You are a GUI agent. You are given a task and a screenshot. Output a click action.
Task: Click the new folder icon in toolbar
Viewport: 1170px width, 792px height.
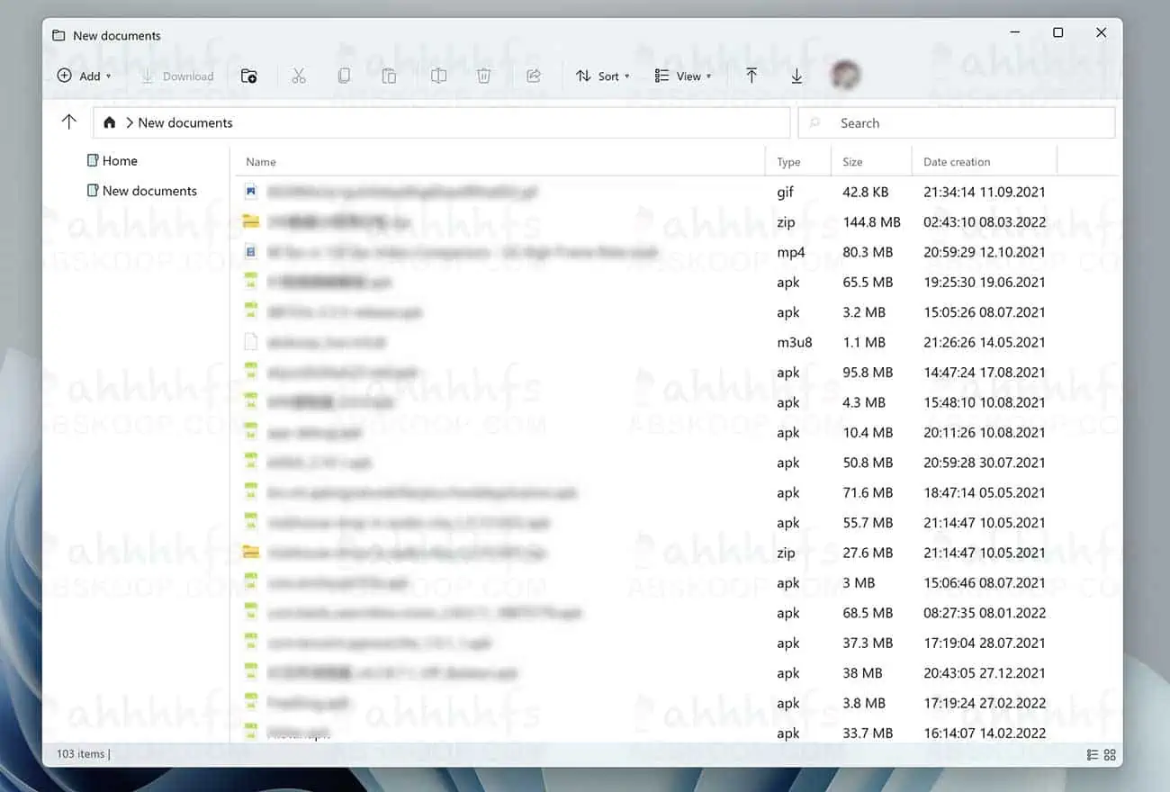[249, 76]
